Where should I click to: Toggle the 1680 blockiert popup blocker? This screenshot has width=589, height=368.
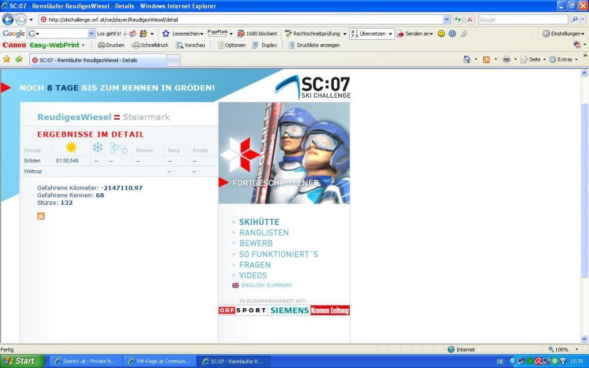coord(257,33)
